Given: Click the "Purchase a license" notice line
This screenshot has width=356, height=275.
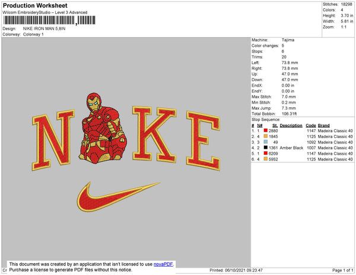Looking at the screenshot, I should click(x=71, y=270).
